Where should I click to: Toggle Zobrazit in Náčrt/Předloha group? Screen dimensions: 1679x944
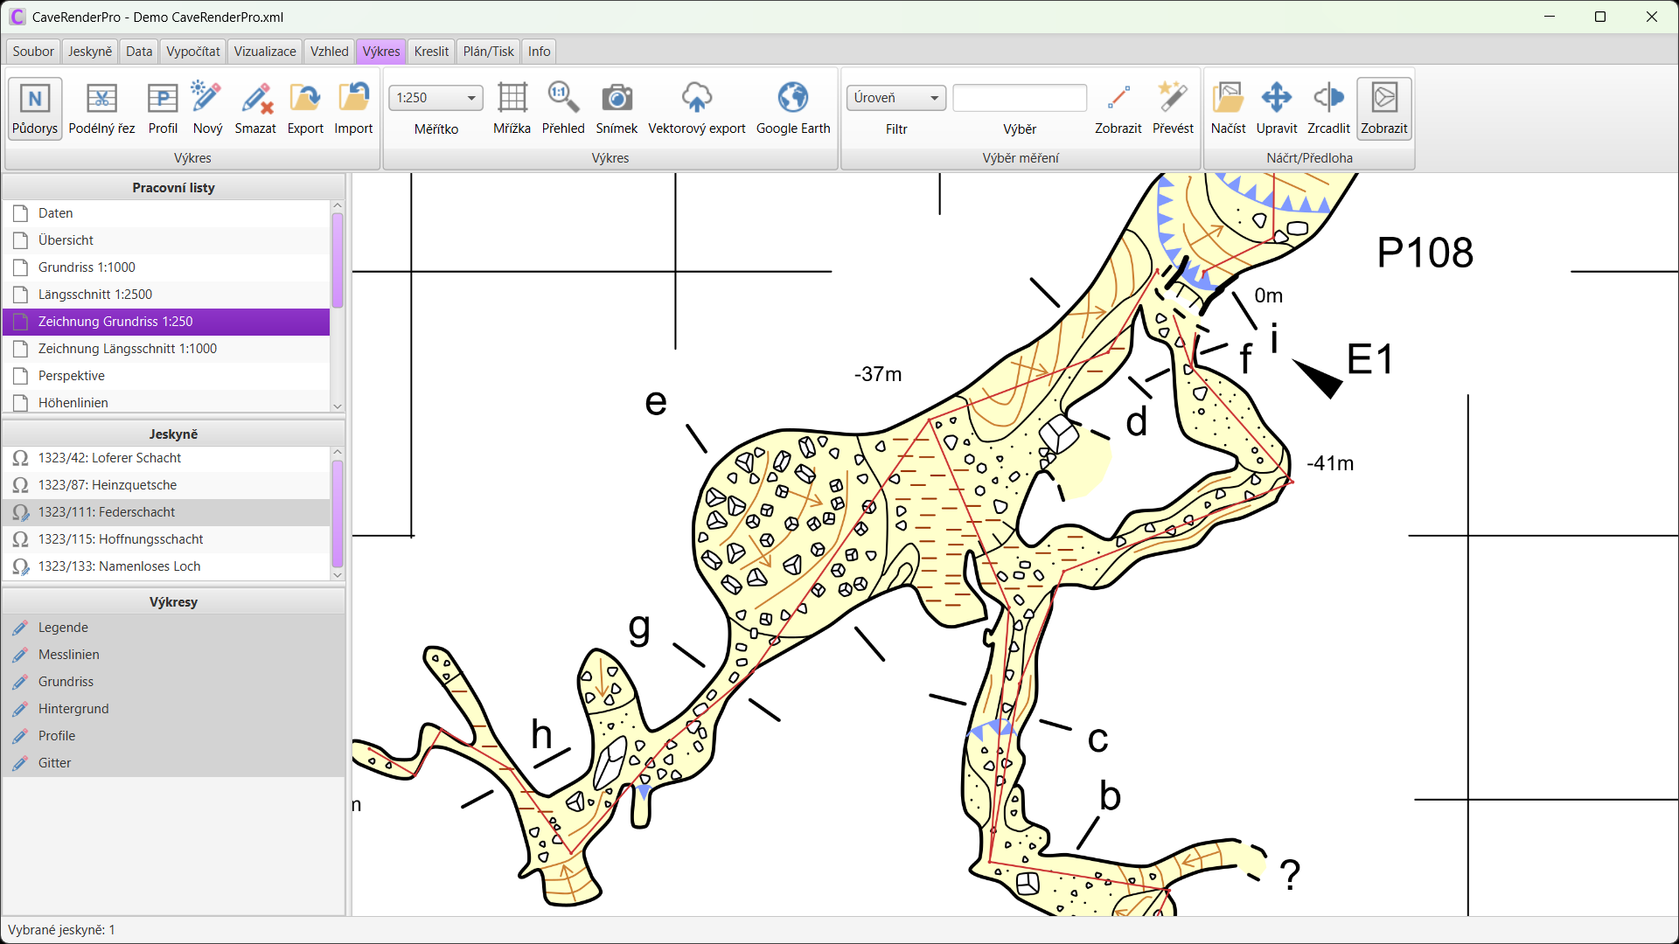(x=1383, y=108)
